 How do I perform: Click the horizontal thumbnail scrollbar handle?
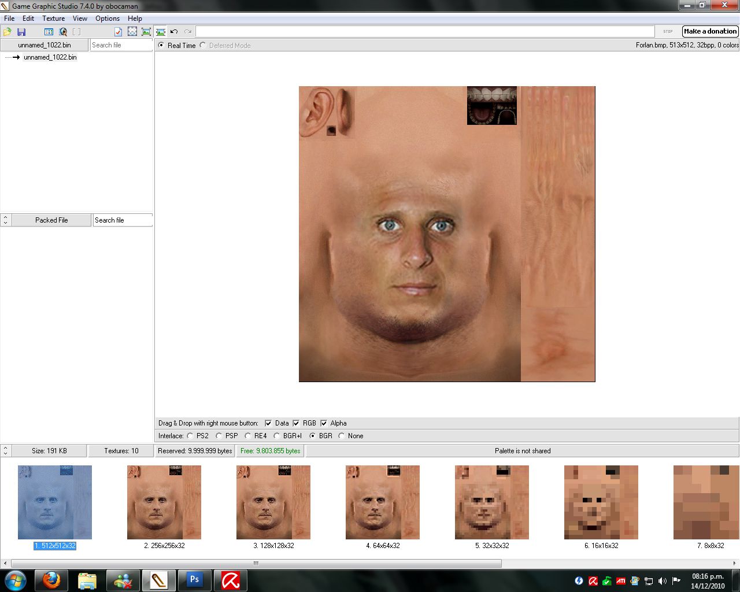[x=256, y=563]
